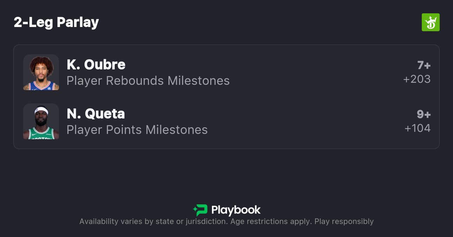This screenshot has height=237, width=453.
Task: Click the green DraftKings logo icon
Action: 431,22
